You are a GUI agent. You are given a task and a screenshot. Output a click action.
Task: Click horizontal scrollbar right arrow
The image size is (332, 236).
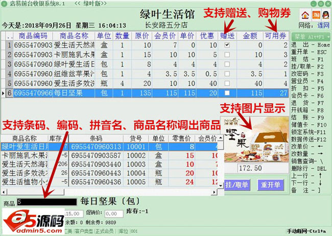tap(215, 192)
